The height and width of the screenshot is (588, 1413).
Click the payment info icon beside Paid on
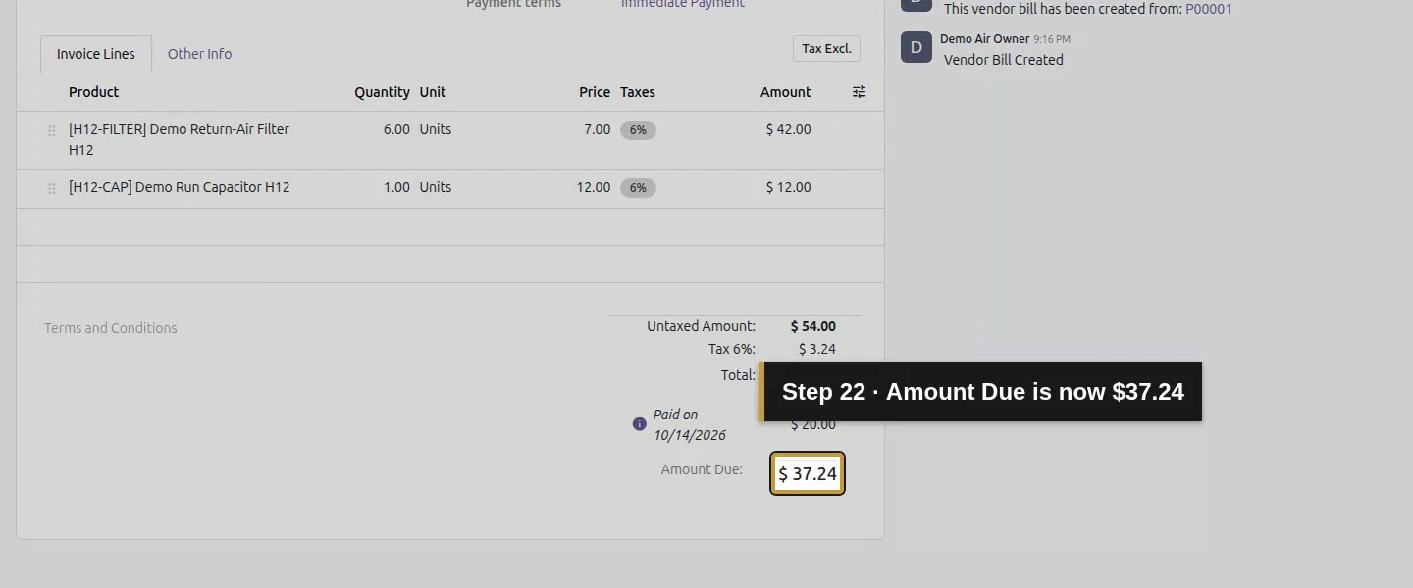pyautogui.click(x=640, y=424)
